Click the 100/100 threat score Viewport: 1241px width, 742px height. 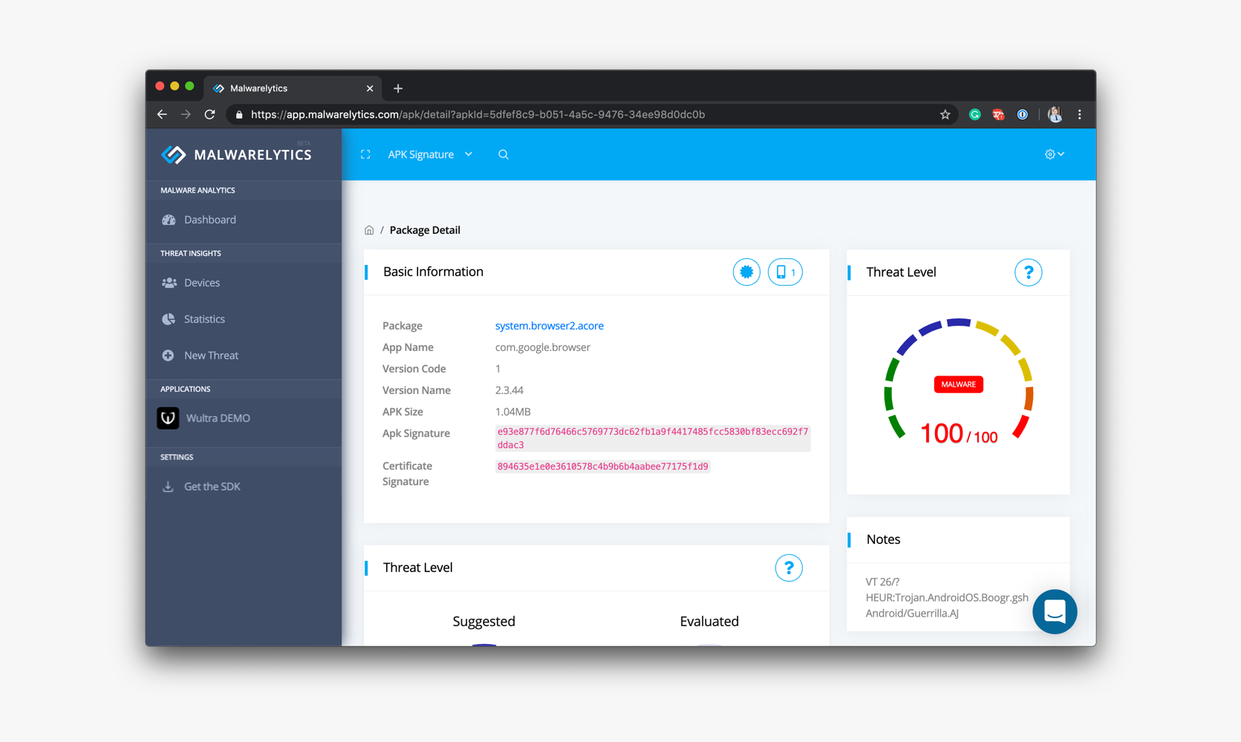pos(958,433)
